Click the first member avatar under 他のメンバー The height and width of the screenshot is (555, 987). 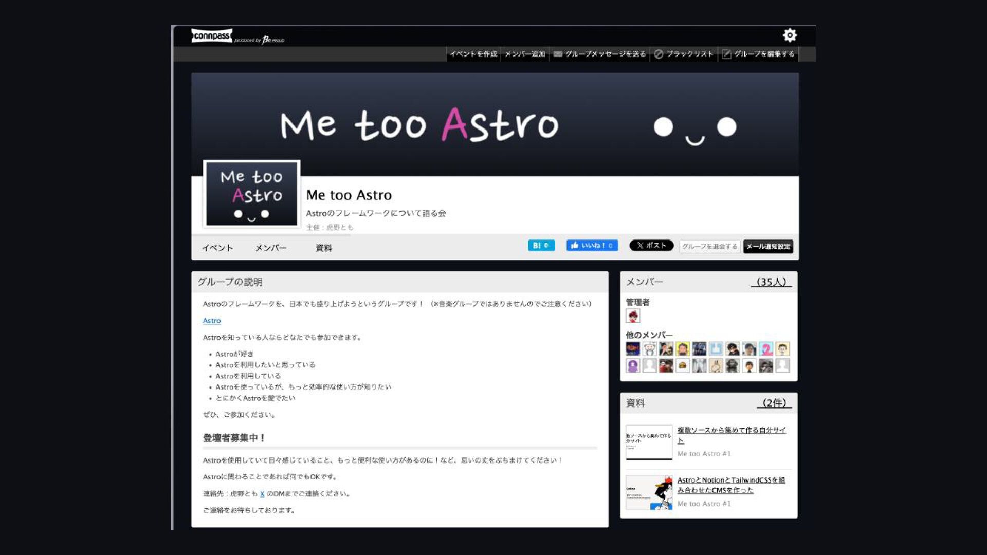click(x=633, y=349)
